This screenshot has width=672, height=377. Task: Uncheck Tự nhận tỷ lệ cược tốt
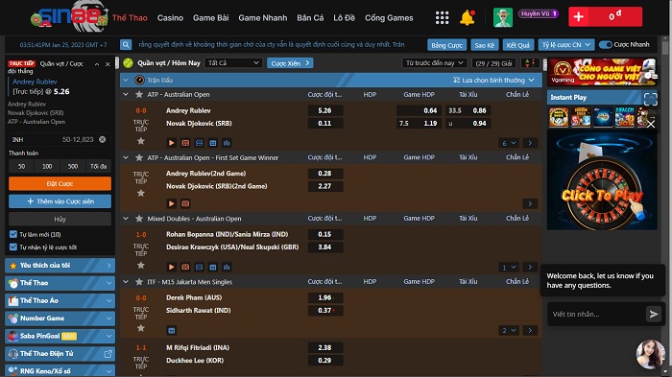click(13, 247)
